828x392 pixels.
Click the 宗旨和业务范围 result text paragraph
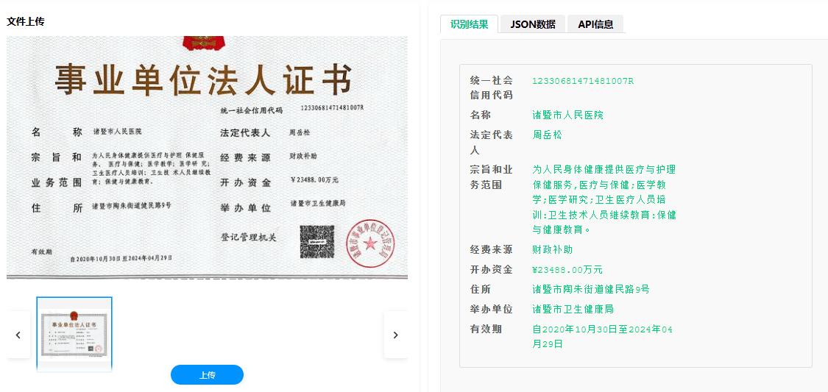(604, 199)
